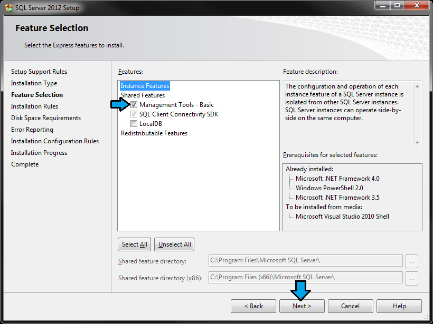Viewport: 433px width, 324px height.
Task: Cancel the SQL Server setup
Action: click(x=351, y=306)
